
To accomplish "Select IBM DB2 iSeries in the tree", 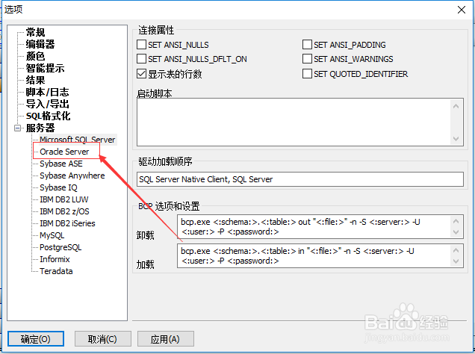I will [x=67, y=223].
